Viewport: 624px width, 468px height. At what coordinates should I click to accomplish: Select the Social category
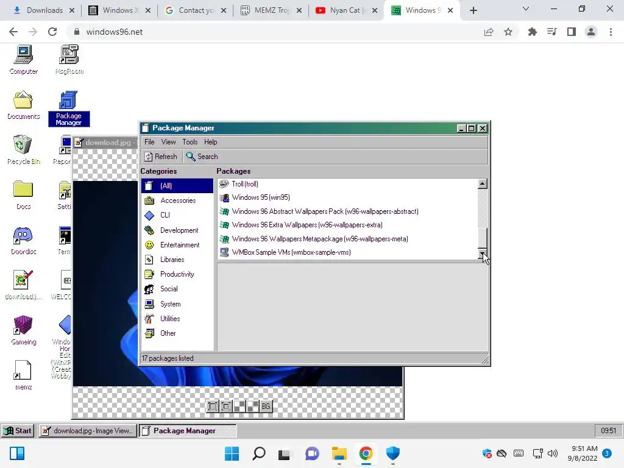[177, 289]
